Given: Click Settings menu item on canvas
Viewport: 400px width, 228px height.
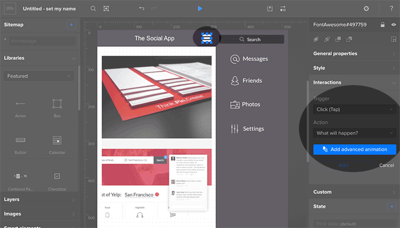Looking at the screenshot, I should pos(253,129).
